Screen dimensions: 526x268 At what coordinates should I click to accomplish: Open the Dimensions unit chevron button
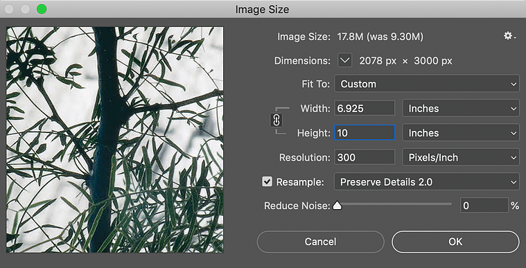345,61
